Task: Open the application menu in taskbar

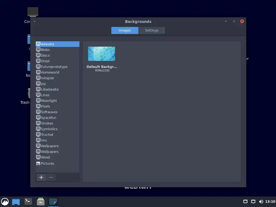Action: (5, 202)
